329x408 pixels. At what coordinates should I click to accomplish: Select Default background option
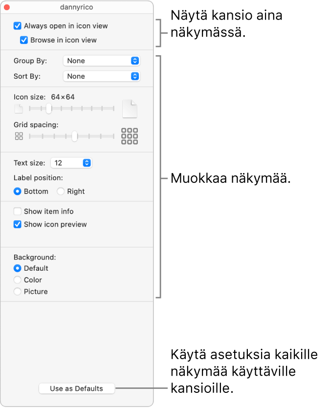coord(18,268)
